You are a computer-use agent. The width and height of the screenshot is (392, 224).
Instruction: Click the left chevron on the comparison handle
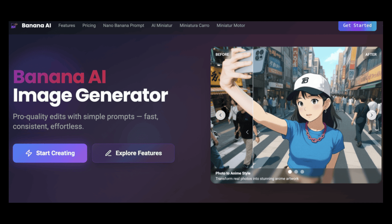[x=248, y=132]
